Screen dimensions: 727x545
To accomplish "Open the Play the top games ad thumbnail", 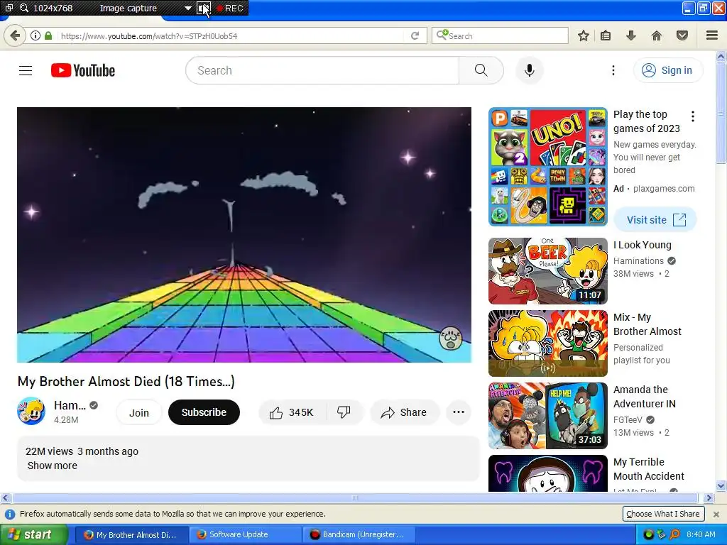I will (x=547, y=167).
